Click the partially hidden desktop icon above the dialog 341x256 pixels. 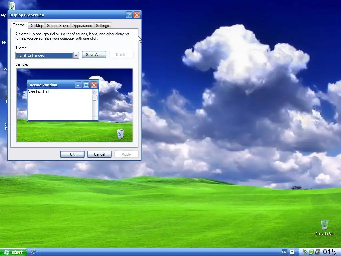pos(12,5)
